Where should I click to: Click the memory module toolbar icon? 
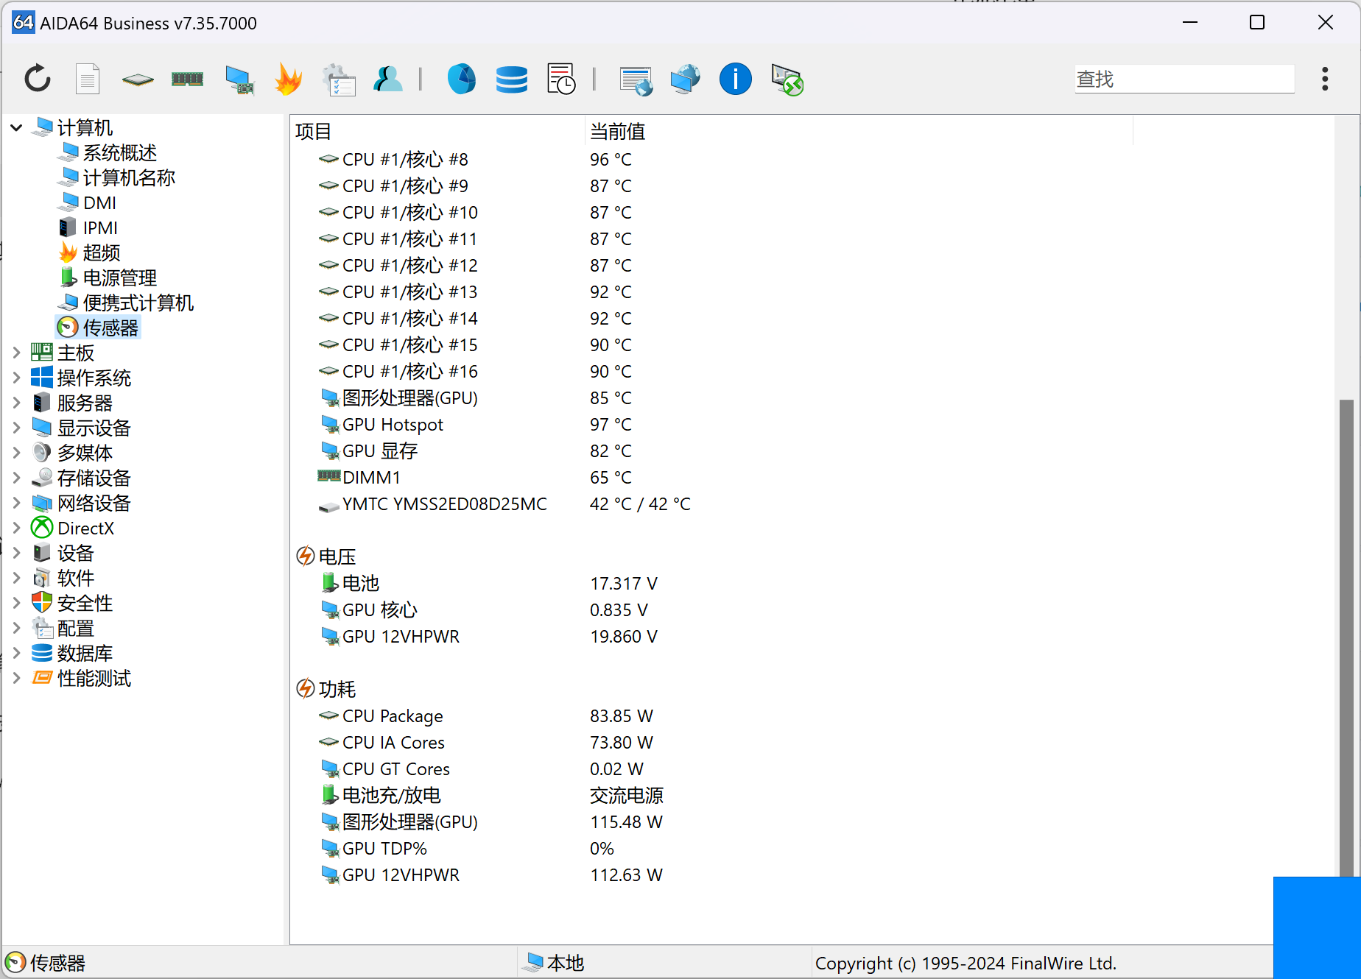(x=187, y=79)
